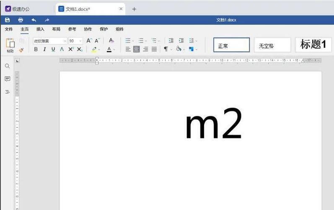Toggle Underline formatting
The image size is (334, 210).
[x=53, y=49]
